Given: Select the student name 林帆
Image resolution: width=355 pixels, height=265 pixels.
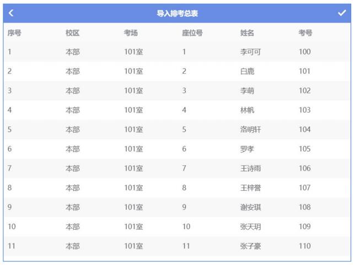Looking at the screenshot, I should 247,110.
